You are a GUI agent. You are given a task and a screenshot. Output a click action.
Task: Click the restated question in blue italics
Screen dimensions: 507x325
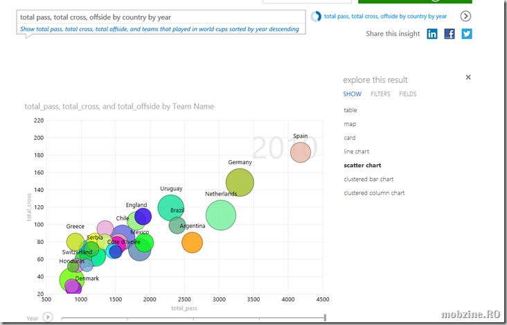click(x=159, y=29)
